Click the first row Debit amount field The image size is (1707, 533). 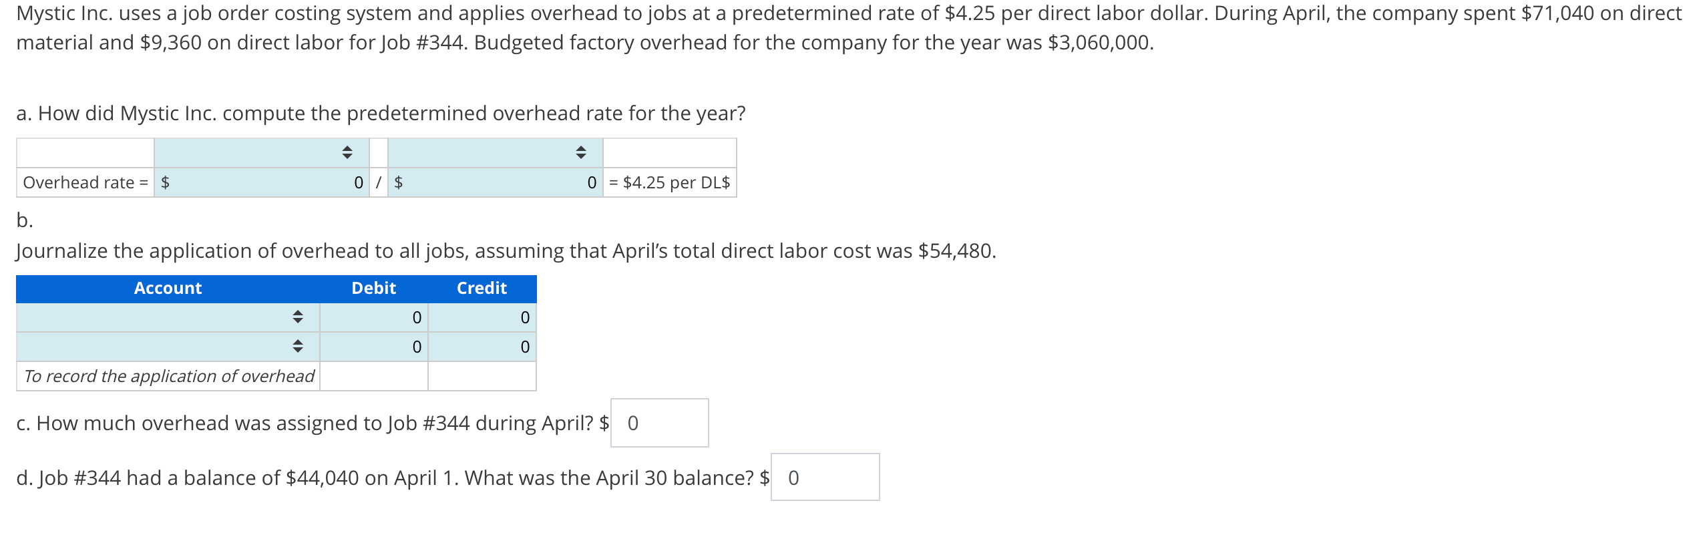(x=374, y=317)
